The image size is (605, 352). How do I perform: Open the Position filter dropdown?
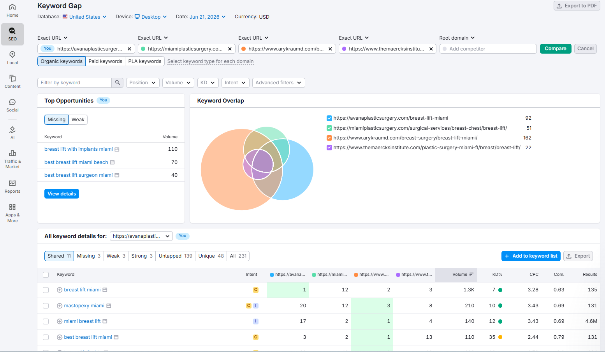tap(142, 83)
